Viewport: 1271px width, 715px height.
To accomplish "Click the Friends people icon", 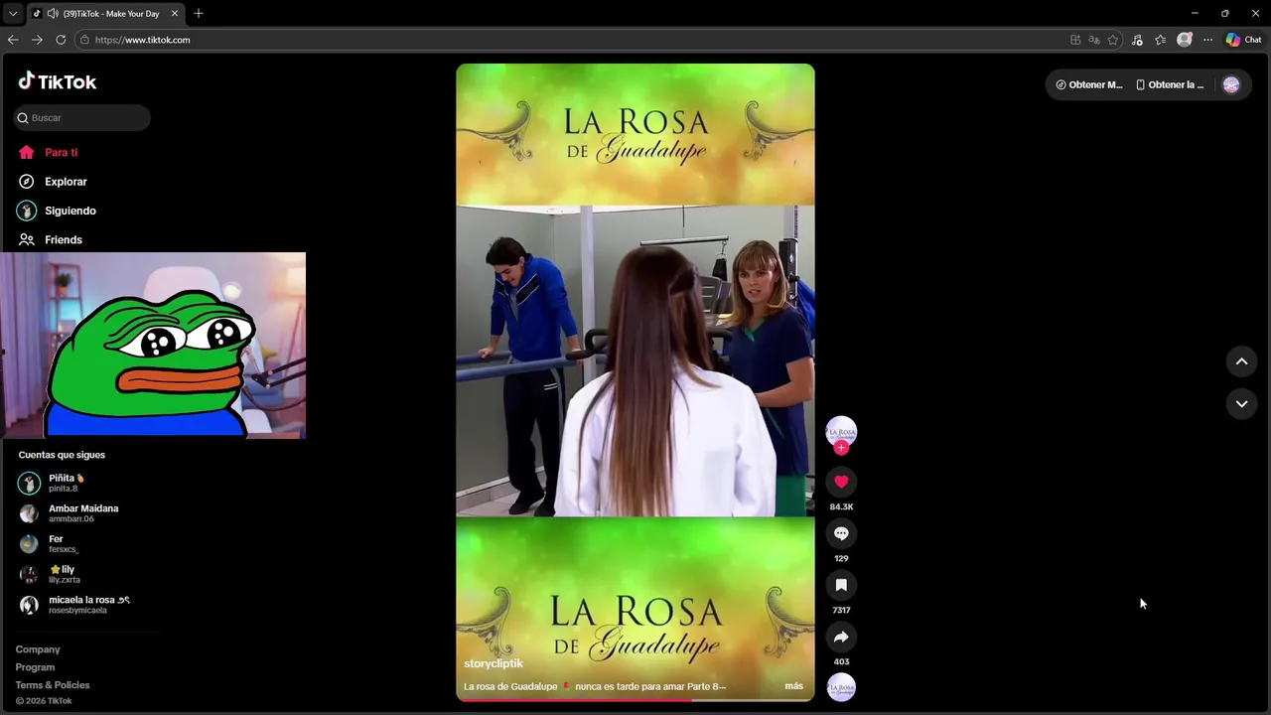I will tap(27, 239).
